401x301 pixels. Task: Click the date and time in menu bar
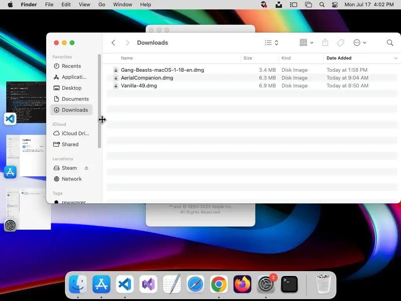pos(369,5)
